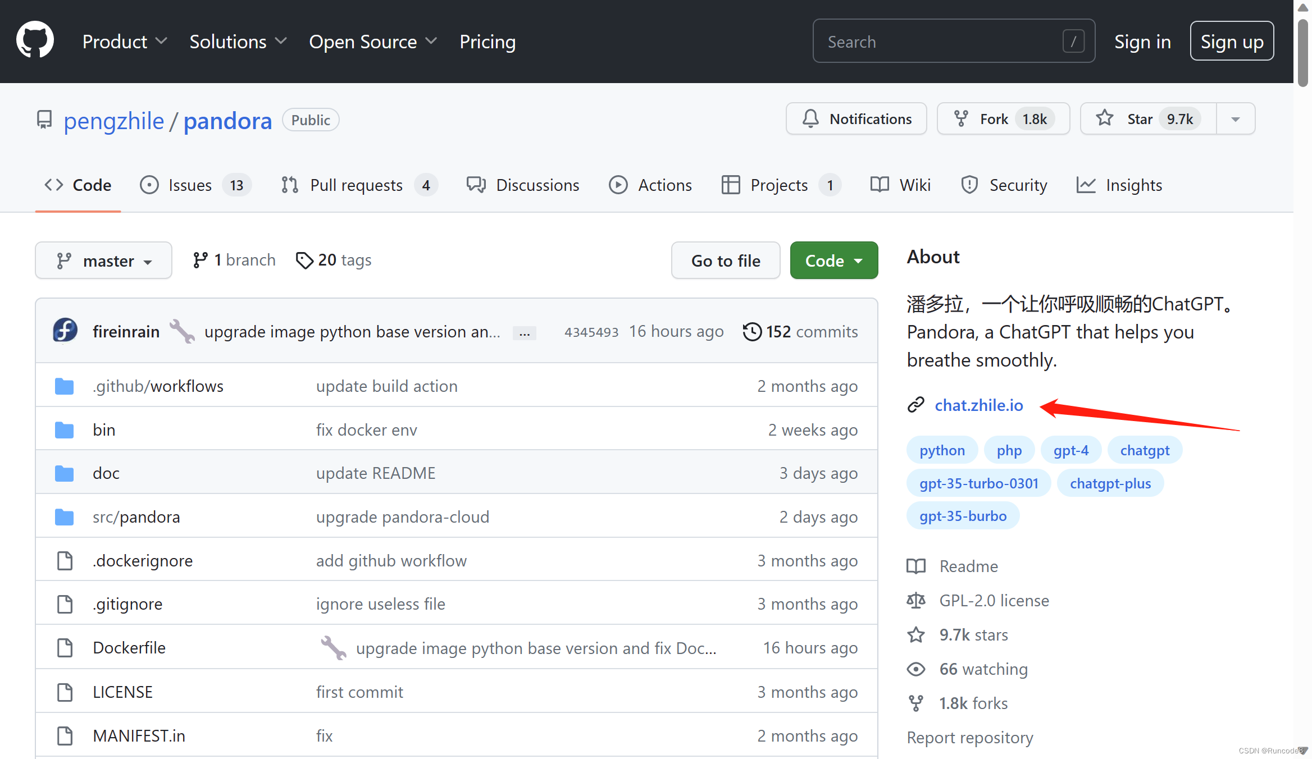
Task: Click the Fork repository icon button
Action: [x=961, y=119]
